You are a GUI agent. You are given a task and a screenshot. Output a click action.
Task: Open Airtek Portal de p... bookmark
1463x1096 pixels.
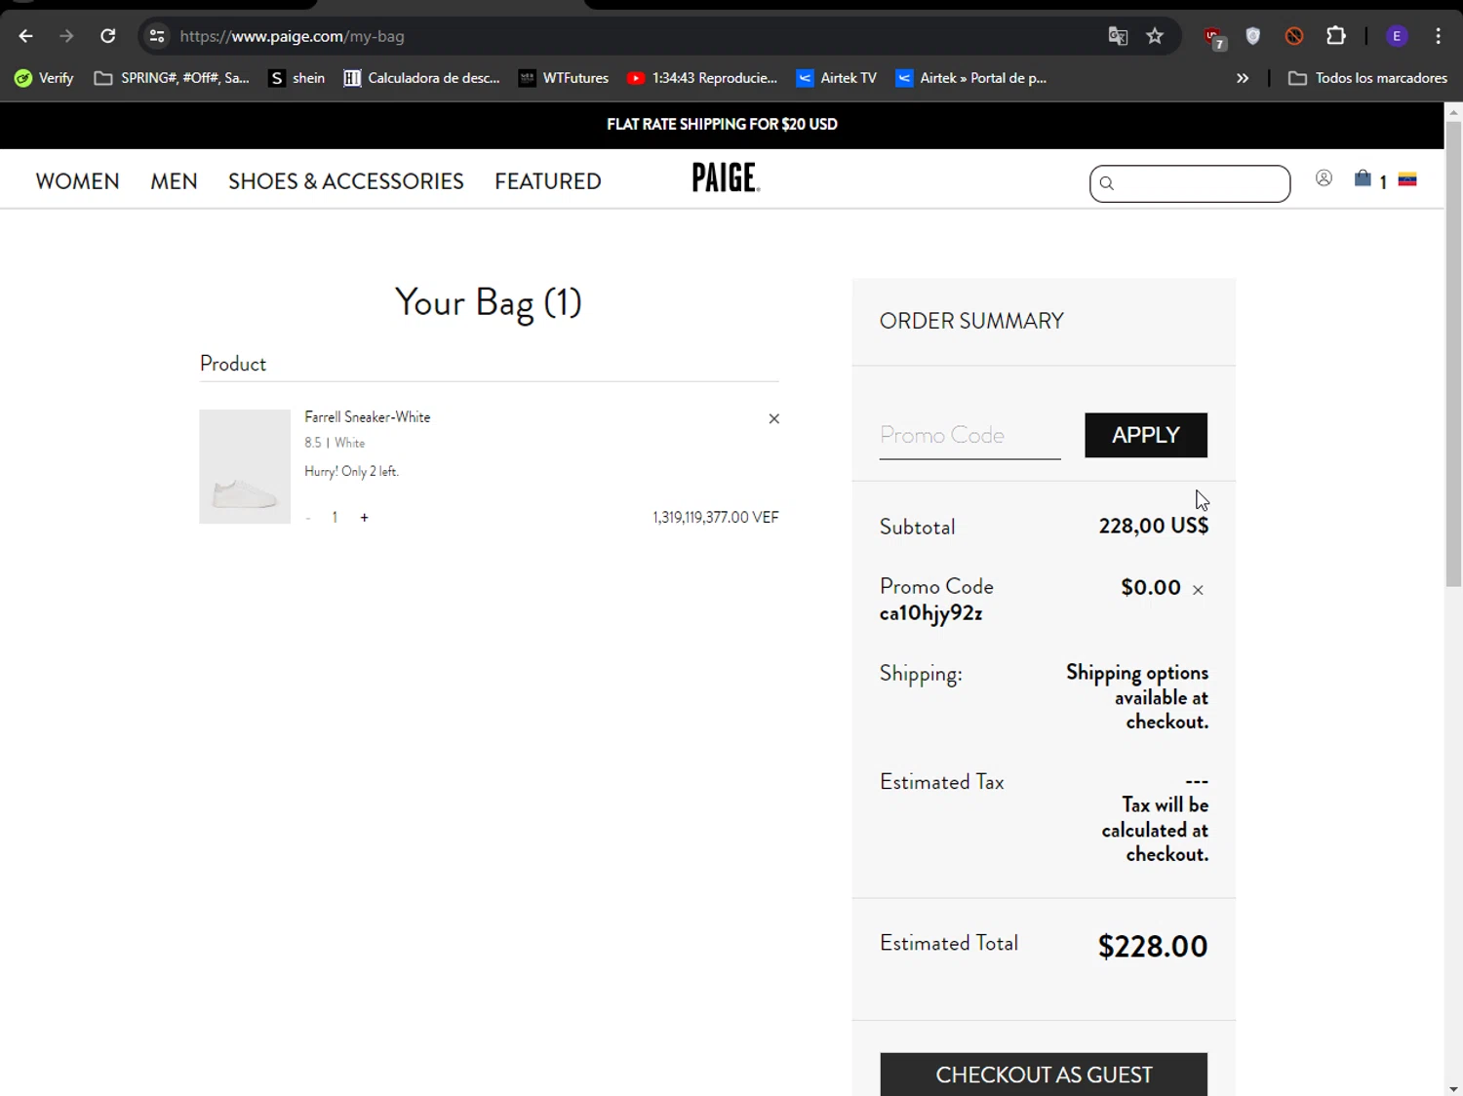[971, 78]
